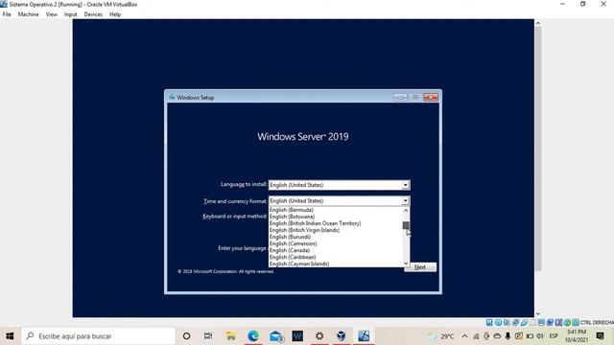The width and height of the screenshot is (614, 345).
Task: Click the running VM icon on the taskbar
Action: point(364,336)
